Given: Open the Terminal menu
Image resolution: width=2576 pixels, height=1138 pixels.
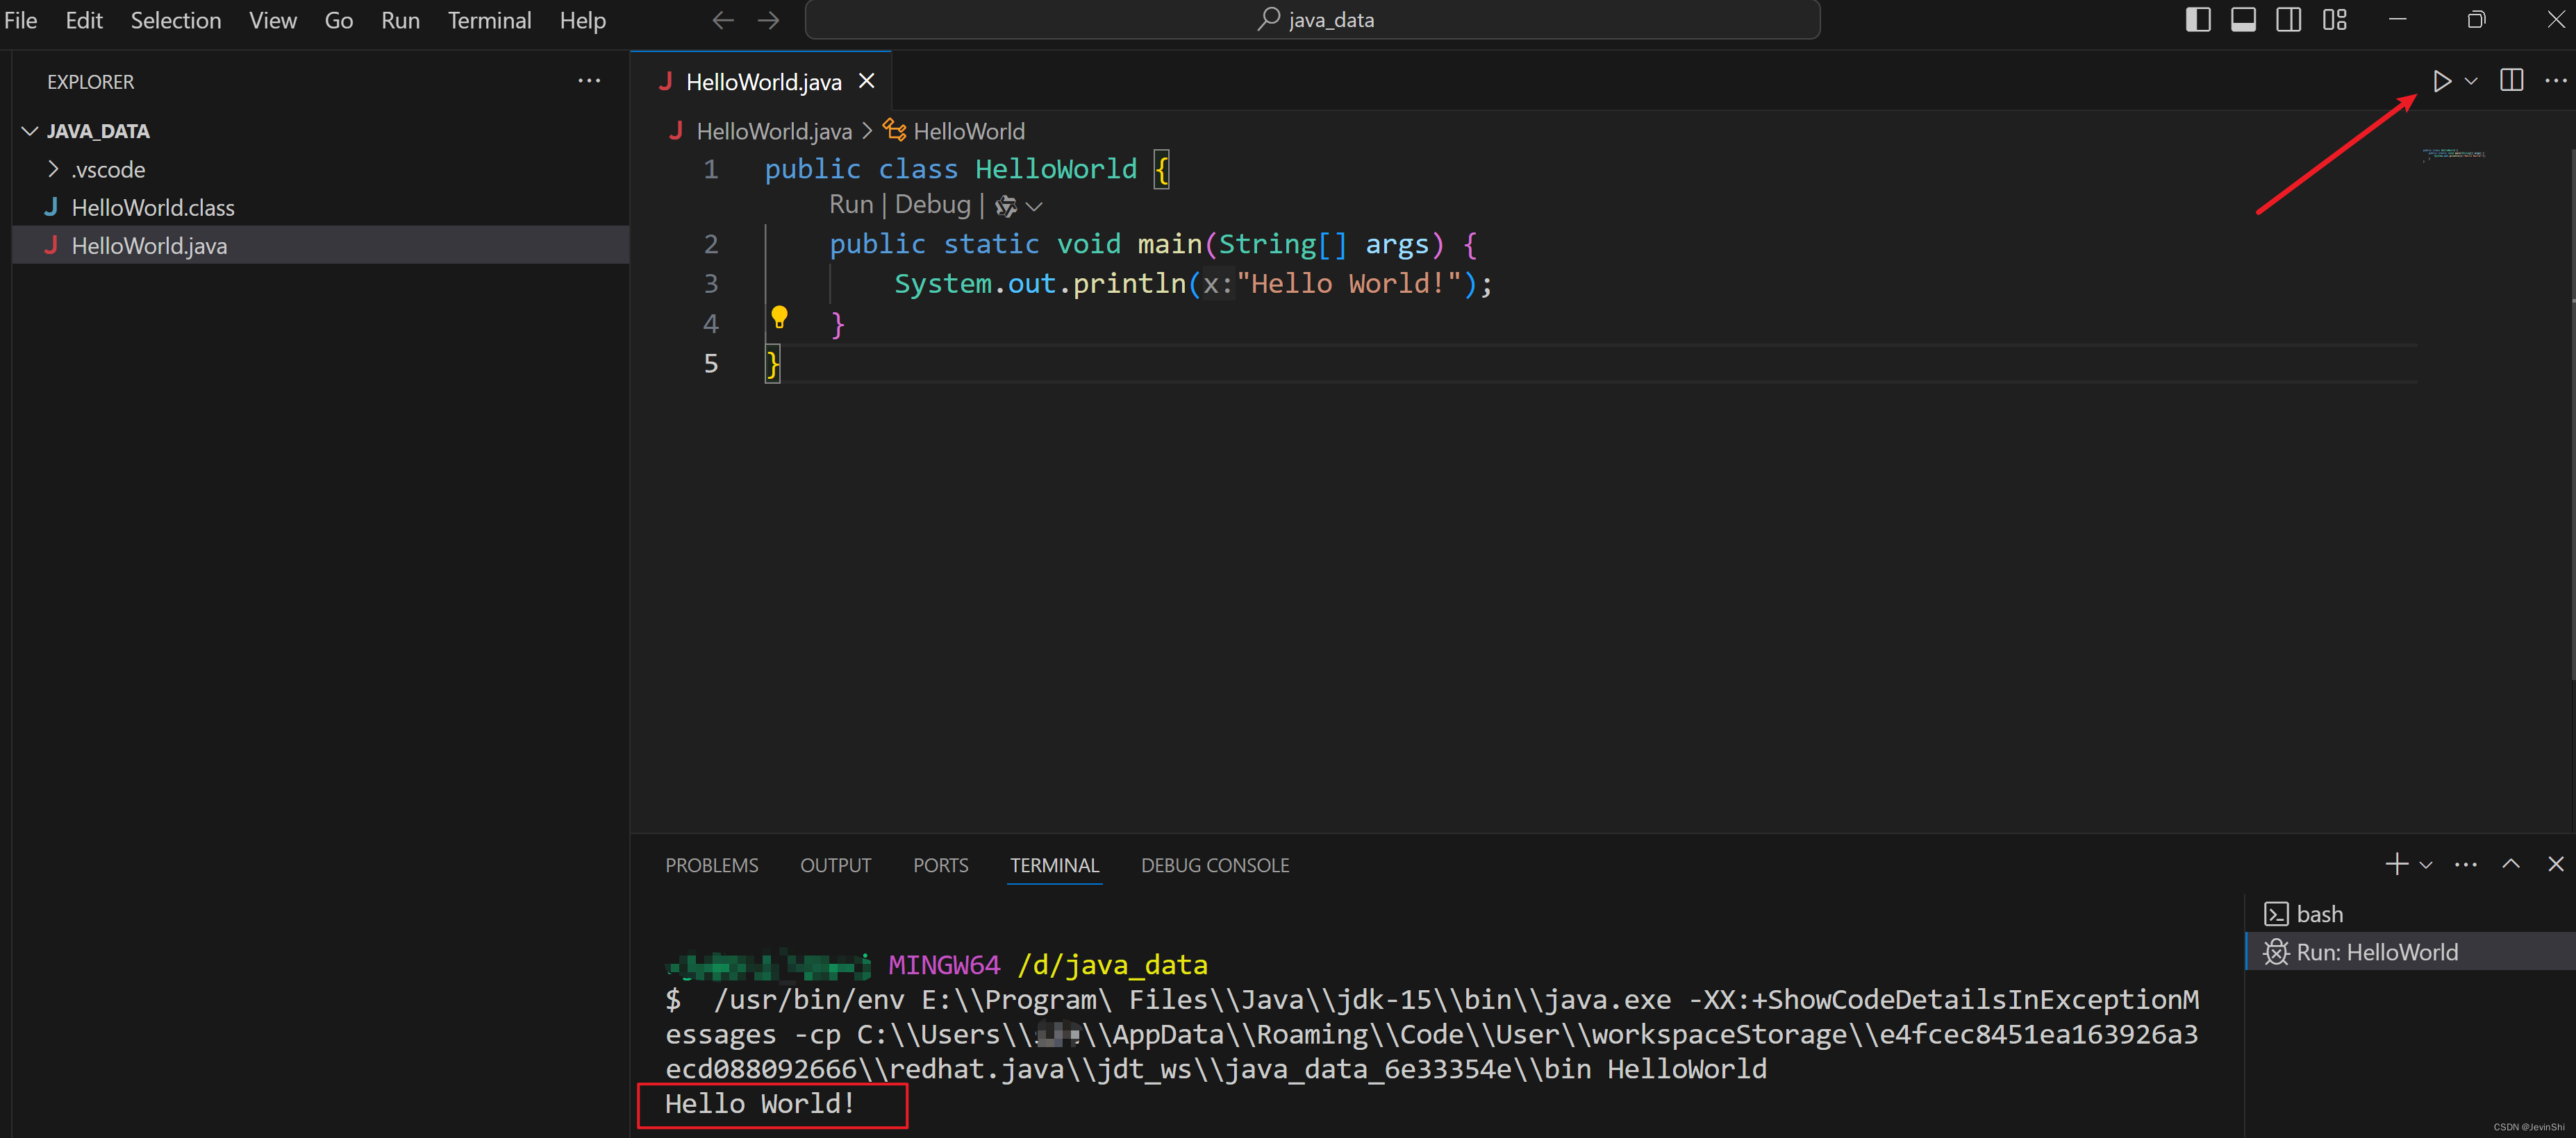Looking at the screenshot, I should tap(489, 20).
